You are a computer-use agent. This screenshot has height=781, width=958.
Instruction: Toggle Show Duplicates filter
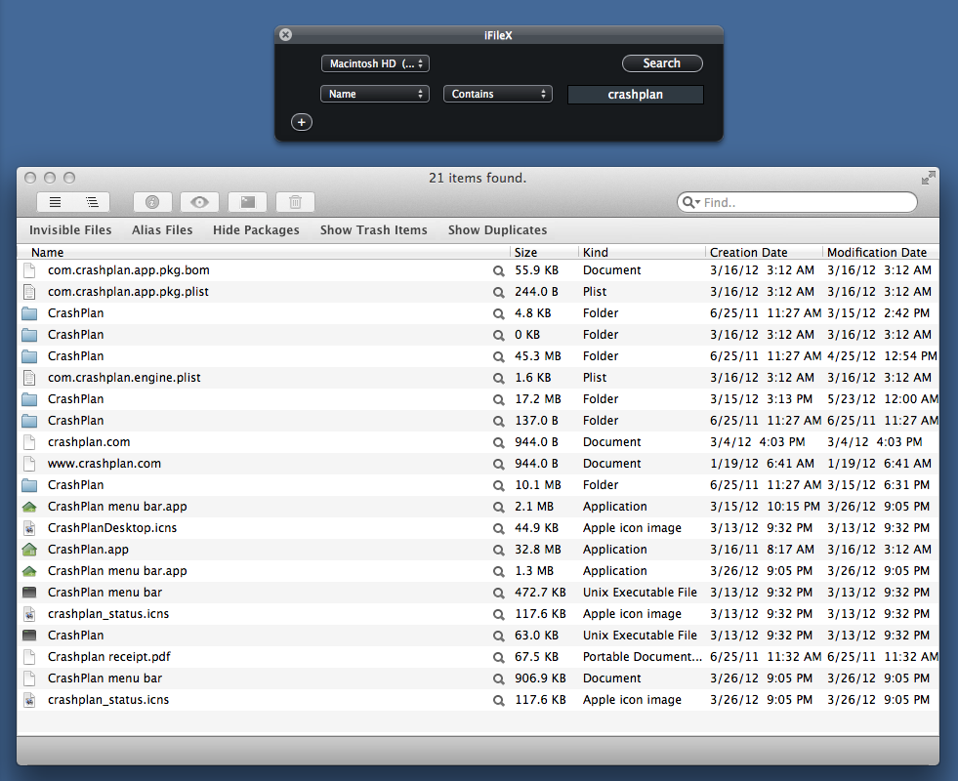497,230
